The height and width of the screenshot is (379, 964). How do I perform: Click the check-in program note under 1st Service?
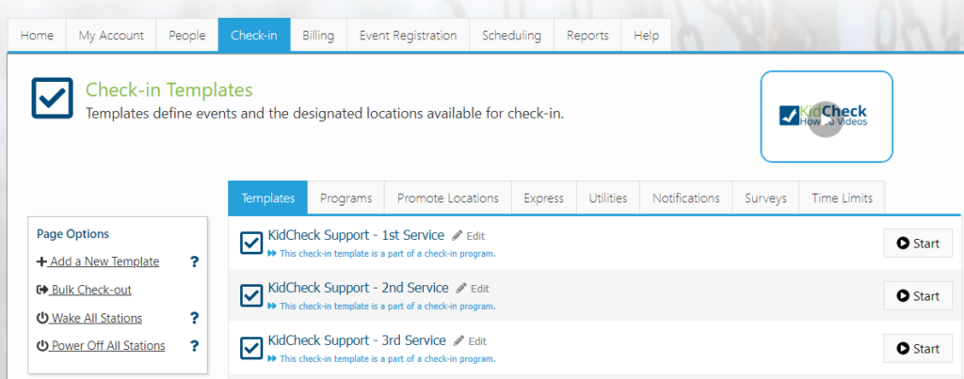pyautogui.click(x=382, y=253)
